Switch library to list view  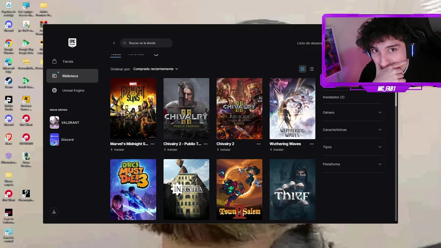[x=311, y=69]
